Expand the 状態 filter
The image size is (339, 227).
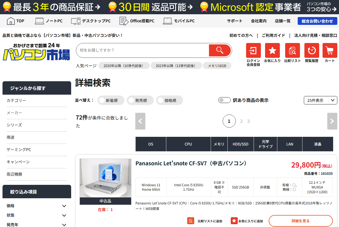[37, 215]
